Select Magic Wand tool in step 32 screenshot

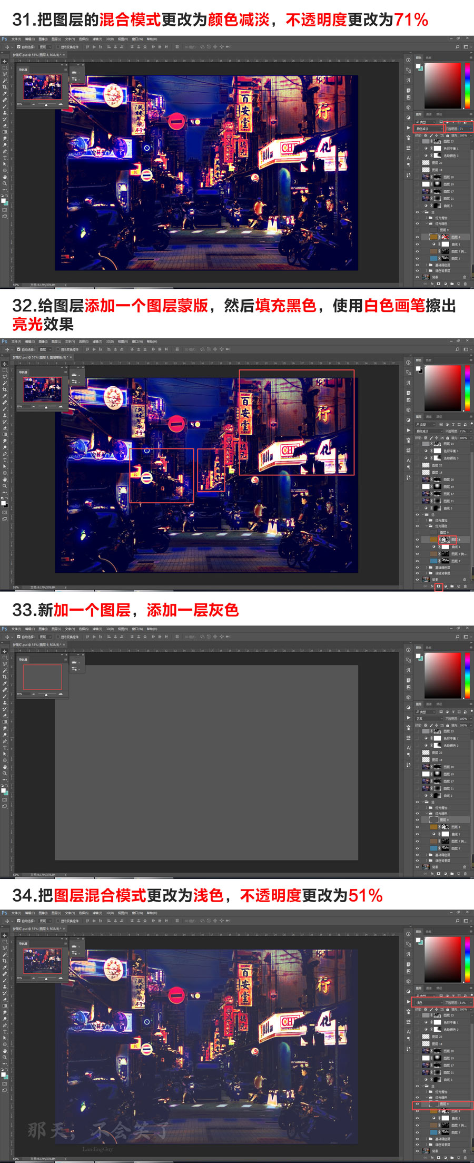tap(5, 383)
